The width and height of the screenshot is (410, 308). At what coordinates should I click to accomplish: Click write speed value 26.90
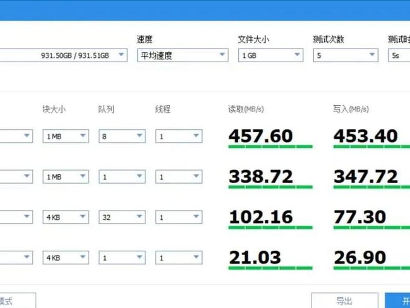[360, 258]
